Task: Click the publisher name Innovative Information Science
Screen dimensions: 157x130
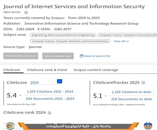Action: point(81,24)
